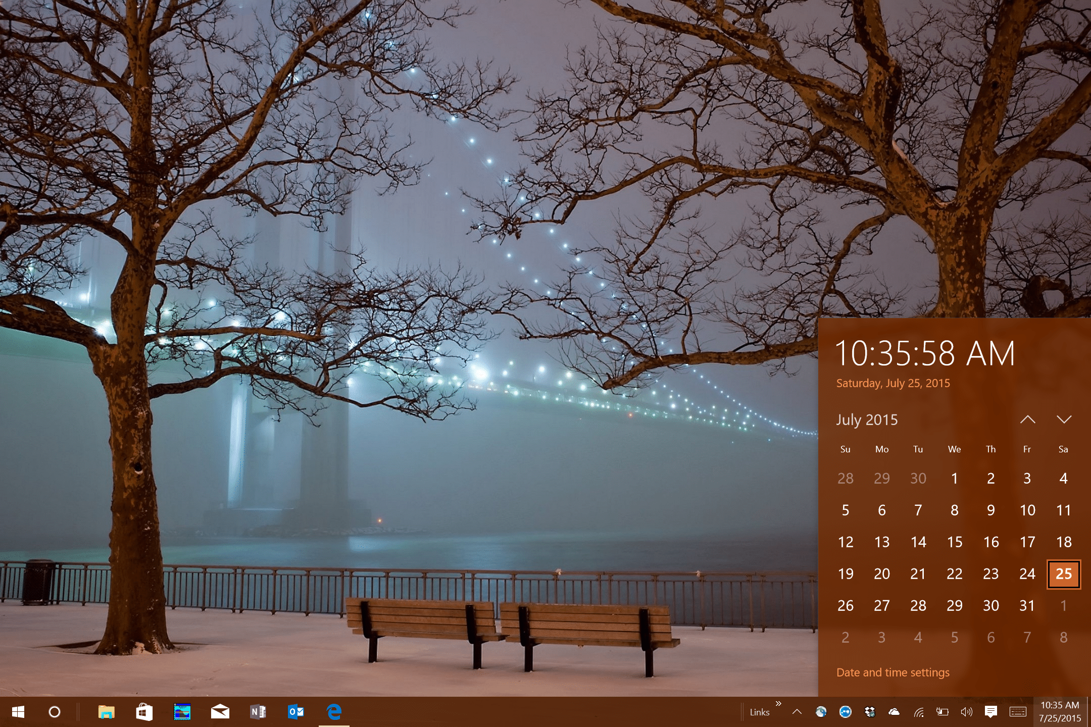This screenshot has height=727, width=1091.
Task: Open the Action Center notifications
Action: coord(991,712)
